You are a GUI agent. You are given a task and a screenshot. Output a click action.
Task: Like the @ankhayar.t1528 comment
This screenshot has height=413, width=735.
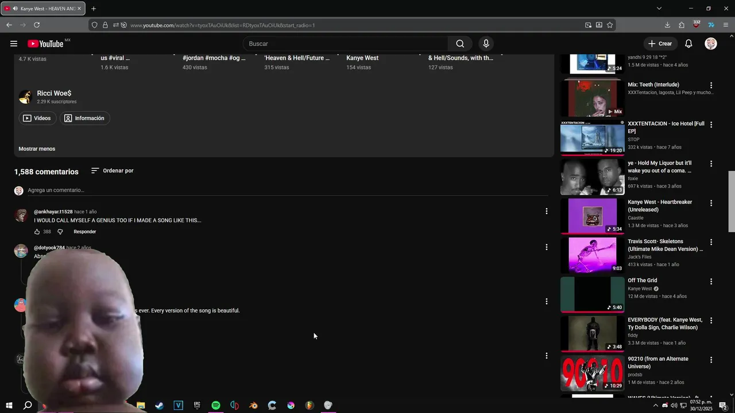tap(37, 232)
